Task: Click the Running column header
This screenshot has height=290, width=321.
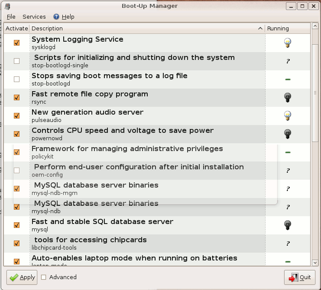Action: pos(278,28)
